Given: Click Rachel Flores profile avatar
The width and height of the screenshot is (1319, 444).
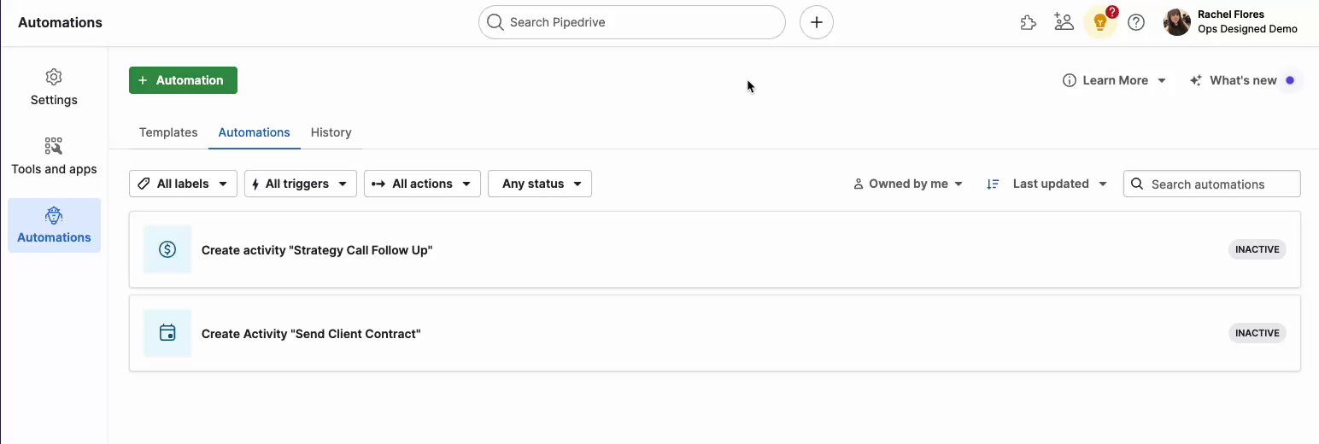Looking at the screenshot, I should (1176, 22).
